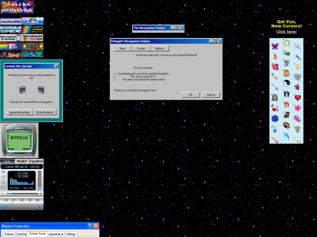This screenshot has height=237, width=317.
Task: Click the Slipknot badge
Action: click(x=11, y=54)
